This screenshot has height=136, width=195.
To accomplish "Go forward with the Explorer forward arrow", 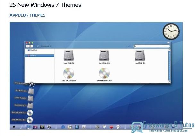I will point(31,46).
